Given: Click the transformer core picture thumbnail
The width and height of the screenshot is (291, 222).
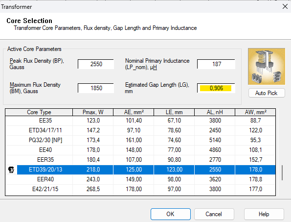Looking at the screenshot, I should coord(267,67).
